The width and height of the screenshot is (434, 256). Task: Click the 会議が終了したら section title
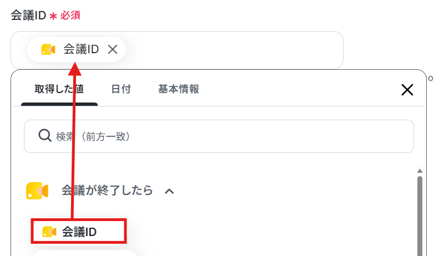[x=107, y=191]
